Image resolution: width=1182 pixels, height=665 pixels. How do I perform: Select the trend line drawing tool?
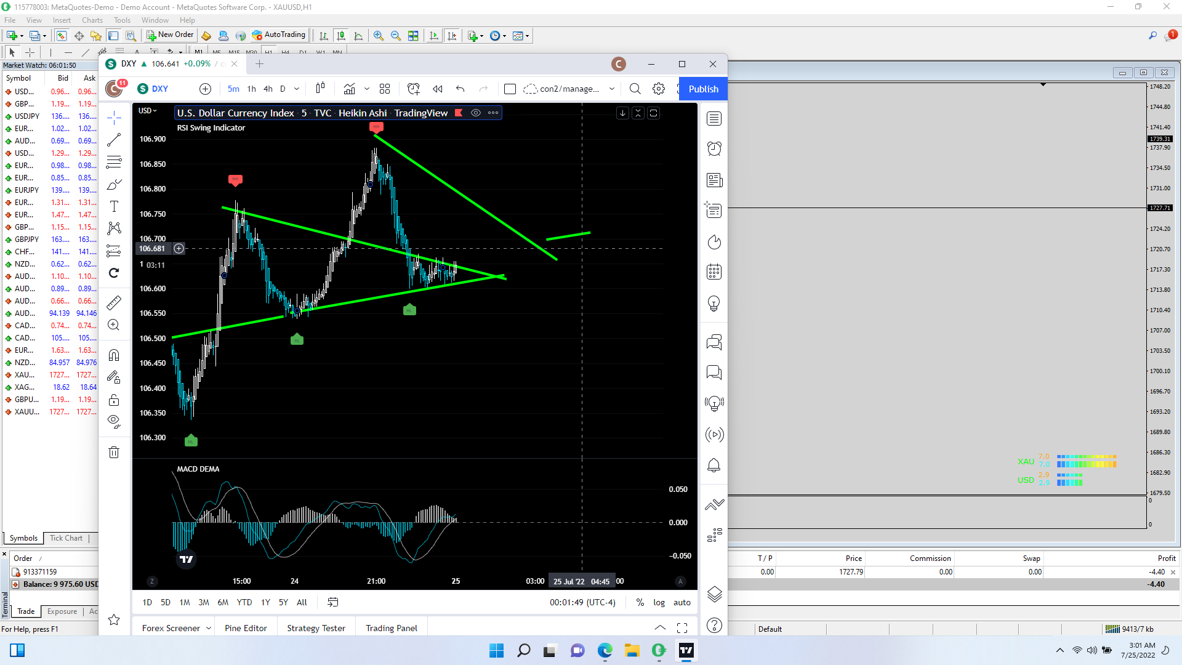(x=114, y=140)
